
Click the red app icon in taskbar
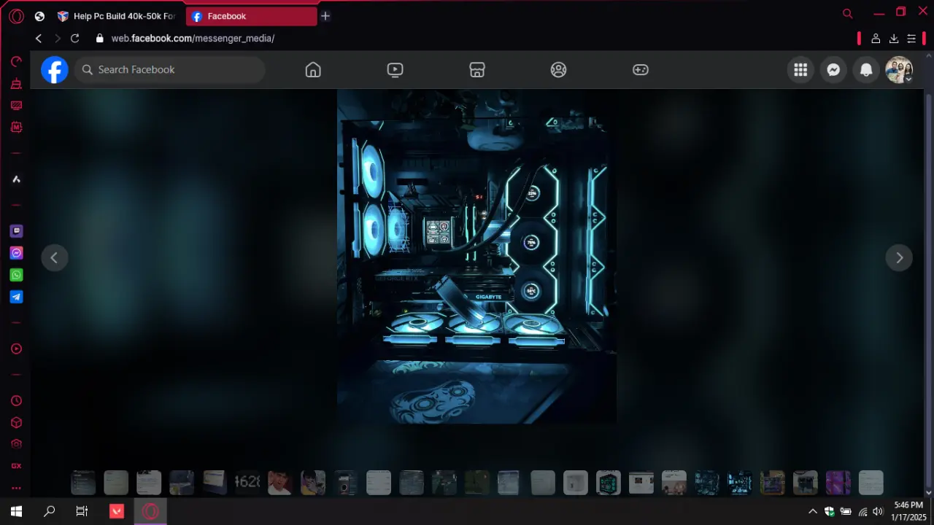tap(117, 511)
